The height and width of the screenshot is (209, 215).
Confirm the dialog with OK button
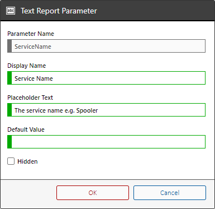[x=93, y=193]
